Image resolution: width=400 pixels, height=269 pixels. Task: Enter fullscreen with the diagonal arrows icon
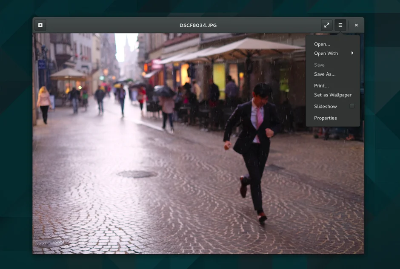coord(326,25)
